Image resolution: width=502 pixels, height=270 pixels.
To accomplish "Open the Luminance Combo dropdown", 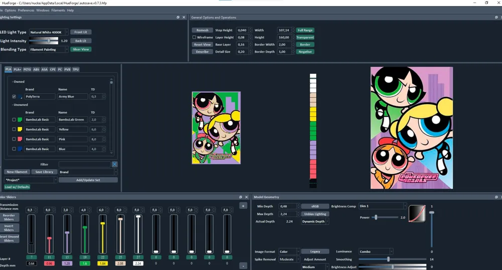I will 375,251.
